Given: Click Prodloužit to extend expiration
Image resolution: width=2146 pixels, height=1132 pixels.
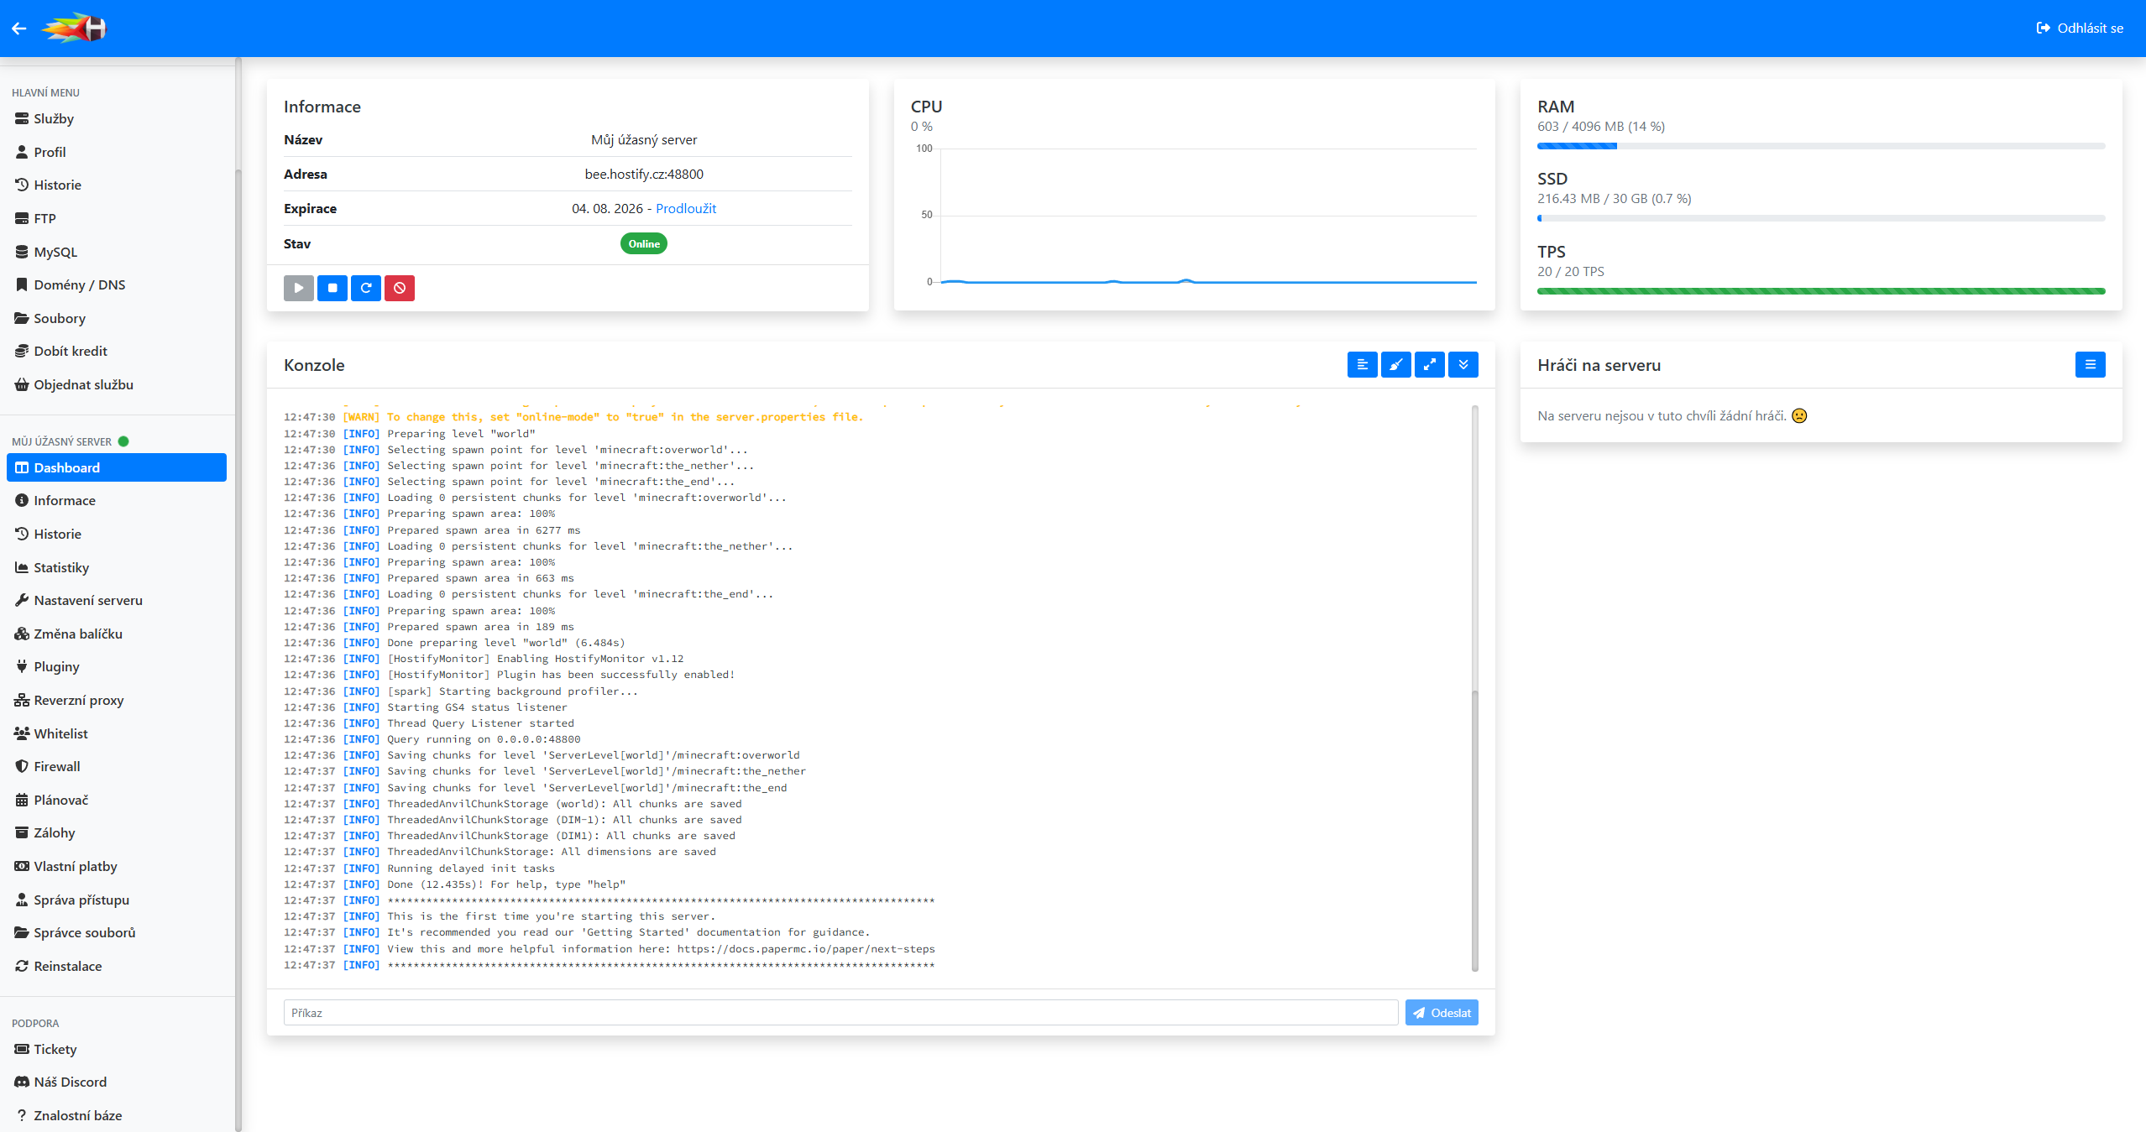Looking at the screenshot, I should click(686, 208).
